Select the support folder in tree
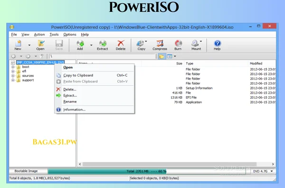The height and width of the screenshot is (188, 285). [28, 80]
